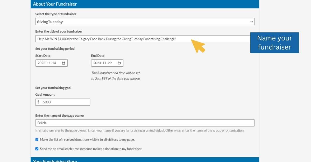Click into the Goal Amount 5000 field
This screenshot has height=162, width=311.
tap(65, 102)
